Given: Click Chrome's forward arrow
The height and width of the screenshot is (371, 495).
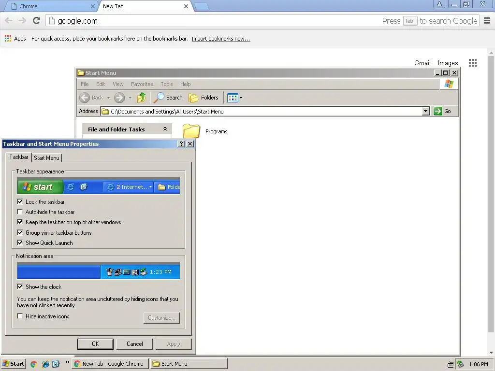Looking at the screenshot, I should (22, 21).
